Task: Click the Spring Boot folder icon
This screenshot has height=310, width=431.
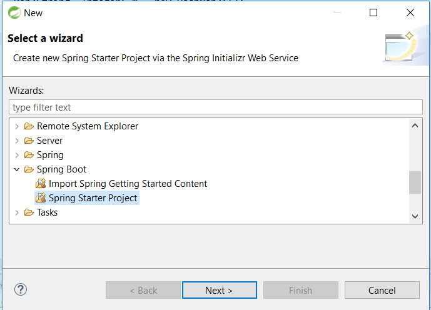Action: click(x=29, y=169)
